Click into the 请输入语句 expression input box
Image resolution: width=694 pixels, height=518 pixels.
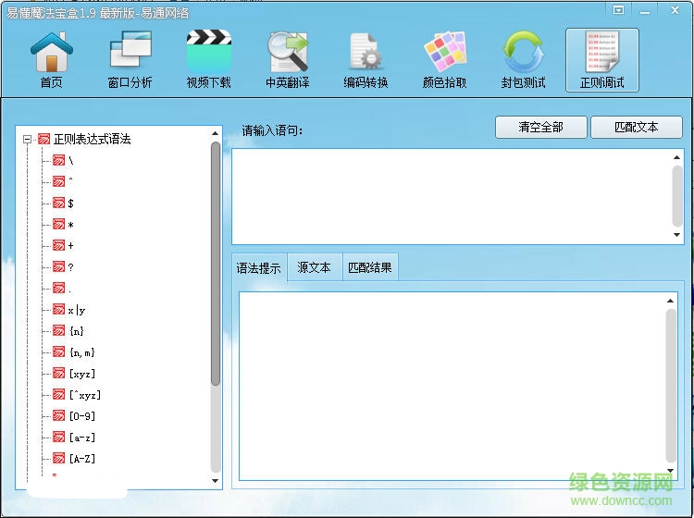(452, 196)
